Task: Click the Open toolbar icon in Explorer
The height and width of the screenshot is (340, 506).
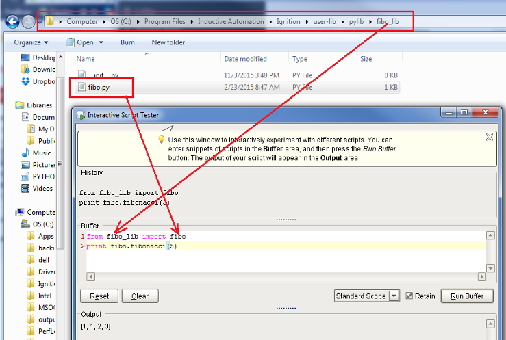Action: click(x=71, y=42)
